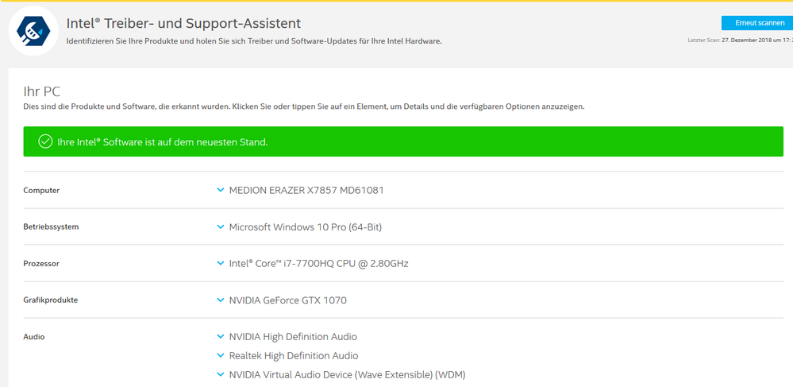The width and height of the screenshot is (793, 387).
Task: Expand the Intel Core i7-7700HQ chevron
Action: click(220, 263)
